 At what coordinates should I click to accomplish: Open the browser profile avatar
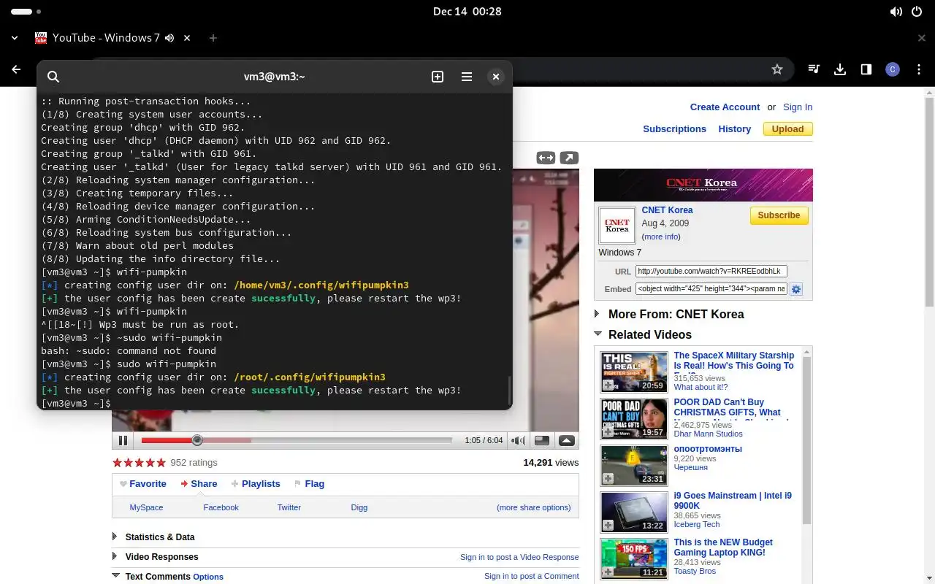[892, 69]
